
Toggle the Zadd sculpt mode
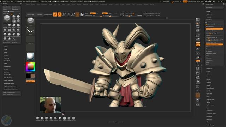[x=105, y=13]
